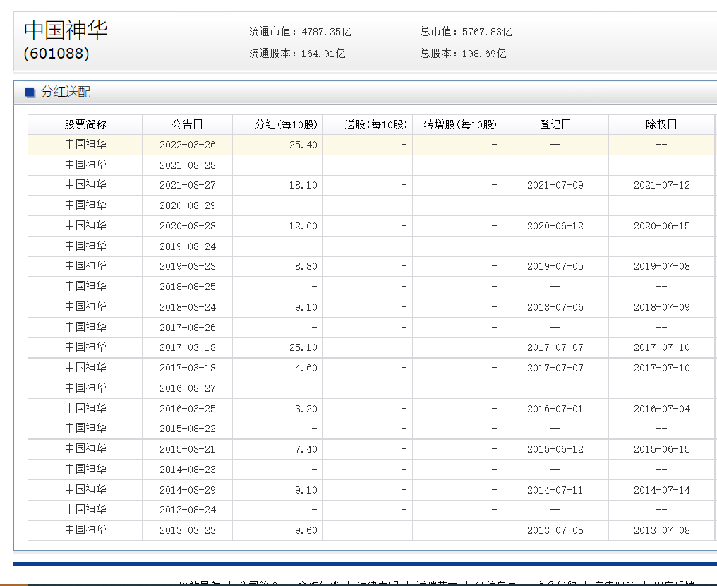Select the 2016-08-27 announcement date
Viewport: 717px width, 586px height.
point(188,388)
